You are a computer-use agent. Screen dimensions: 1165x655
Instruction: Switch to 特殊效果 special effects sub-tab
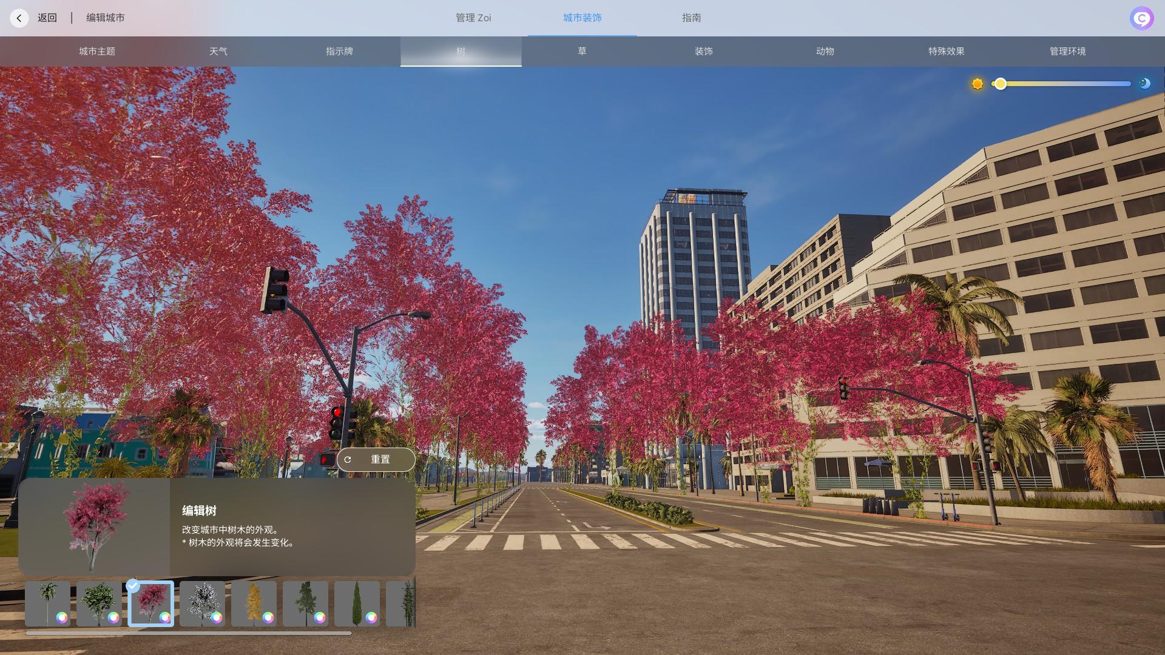(947, 52)
